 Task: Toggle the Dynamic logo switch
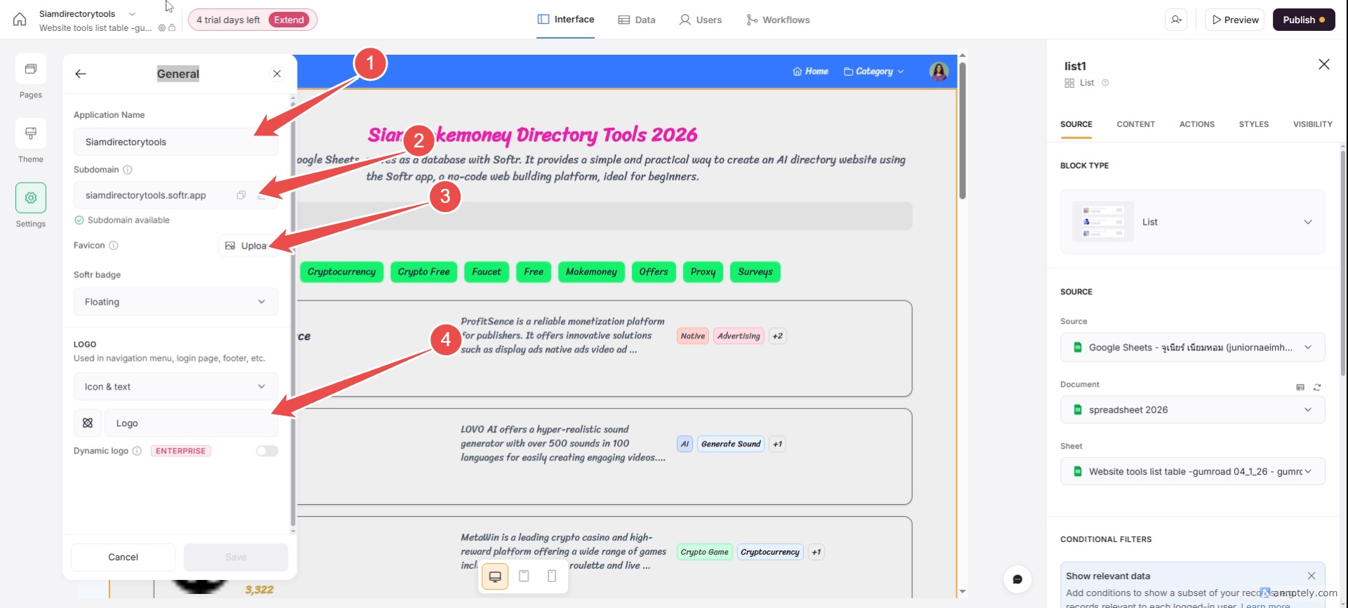(x=267, y=451)
